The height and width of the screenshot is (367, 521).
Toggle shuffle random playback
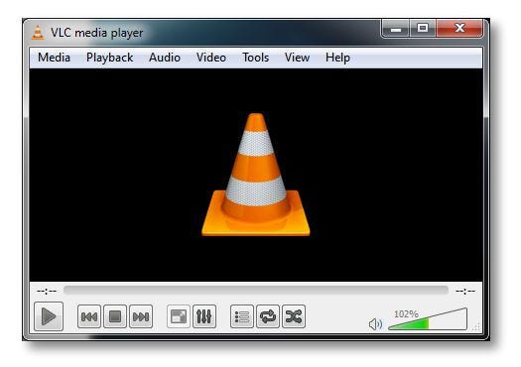click(x=294, y=316)
